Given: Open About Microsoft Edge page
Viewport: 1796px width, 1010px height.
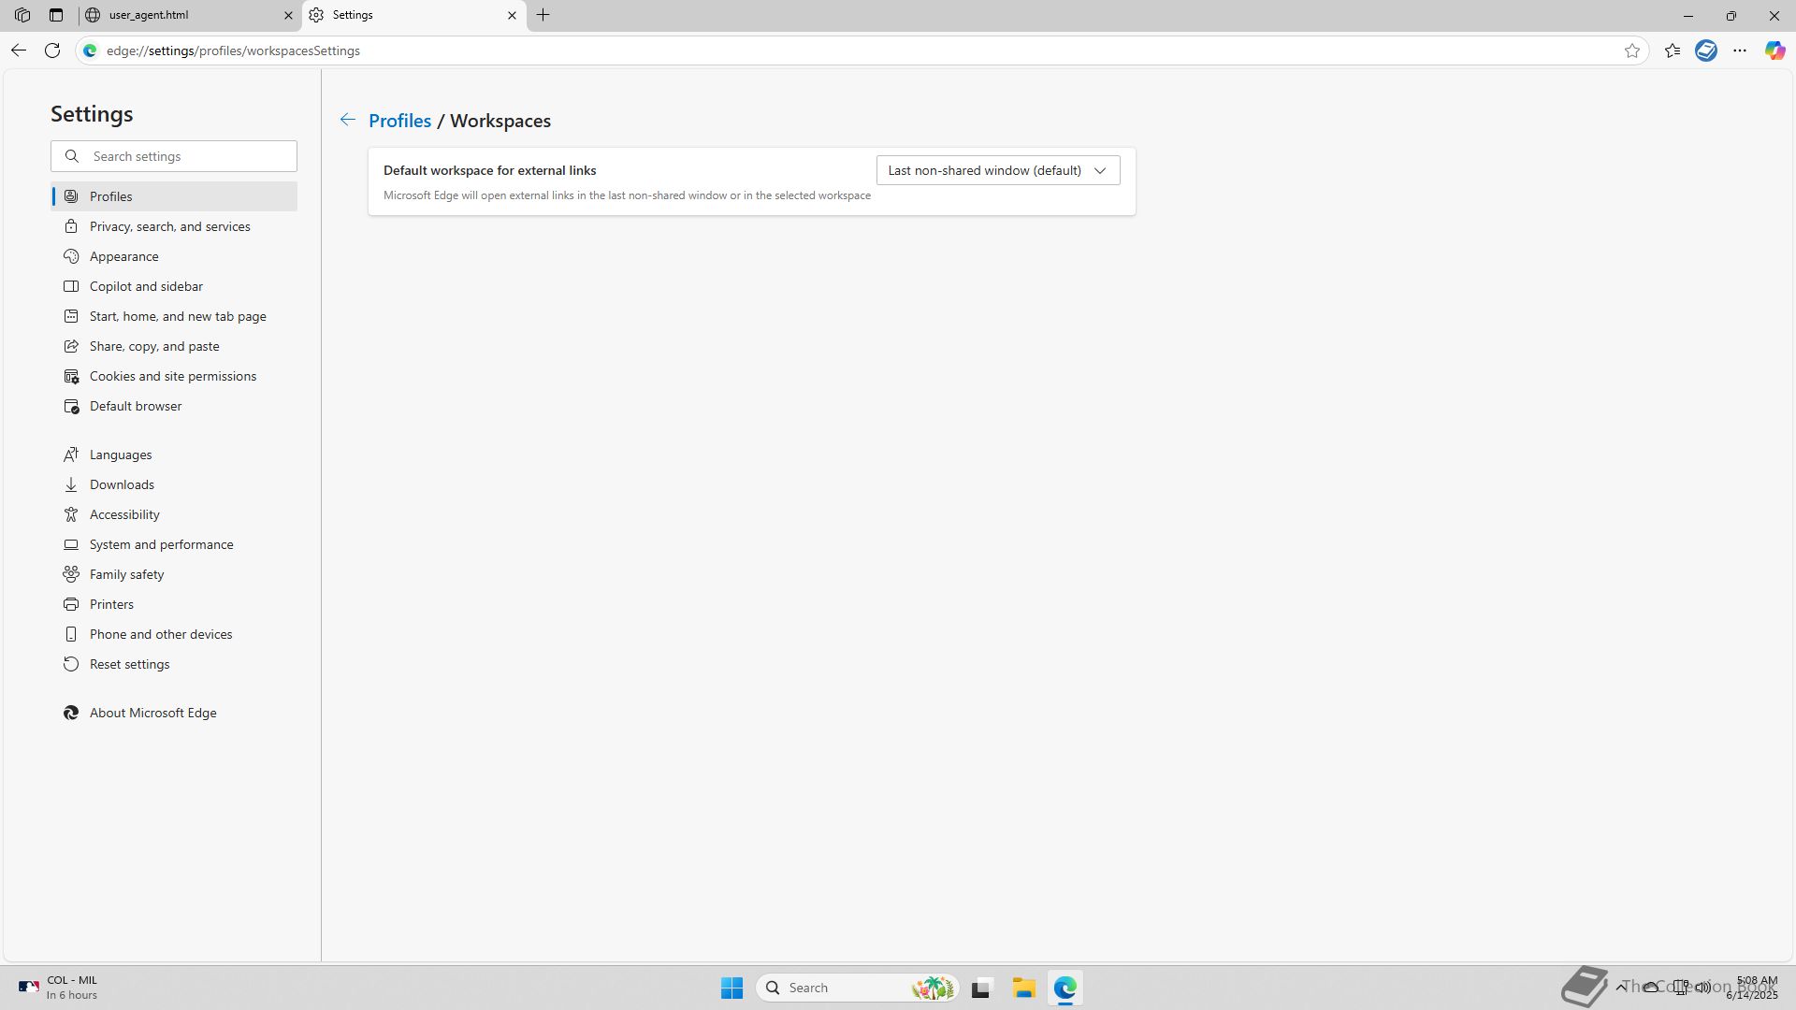Looking at the screenshot, I should tap(152, 713).
